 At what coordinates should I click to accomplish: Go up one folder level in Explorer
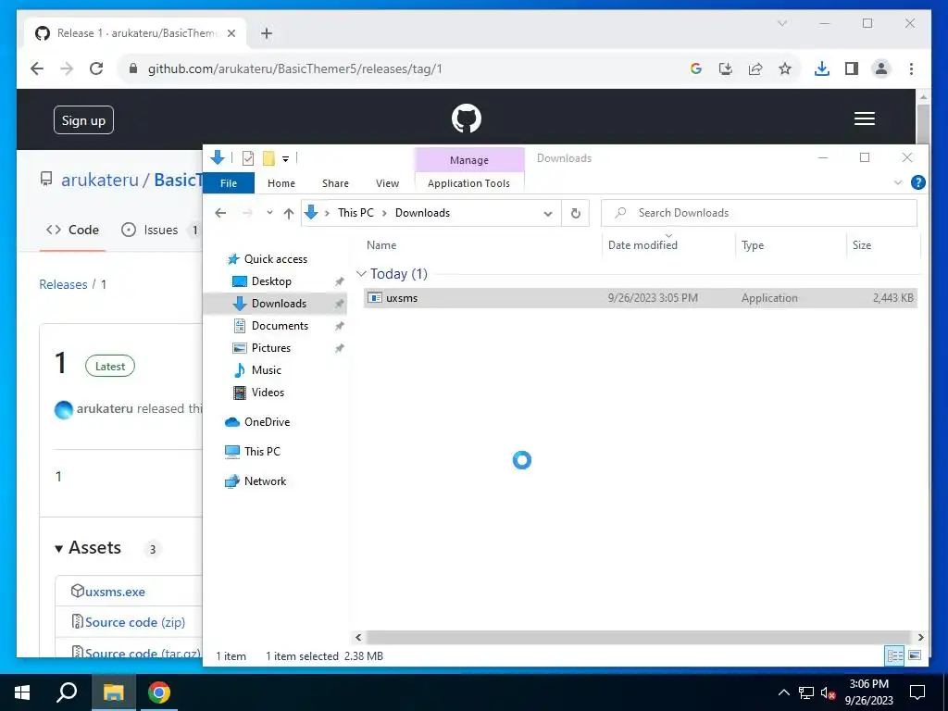(289, 213)
